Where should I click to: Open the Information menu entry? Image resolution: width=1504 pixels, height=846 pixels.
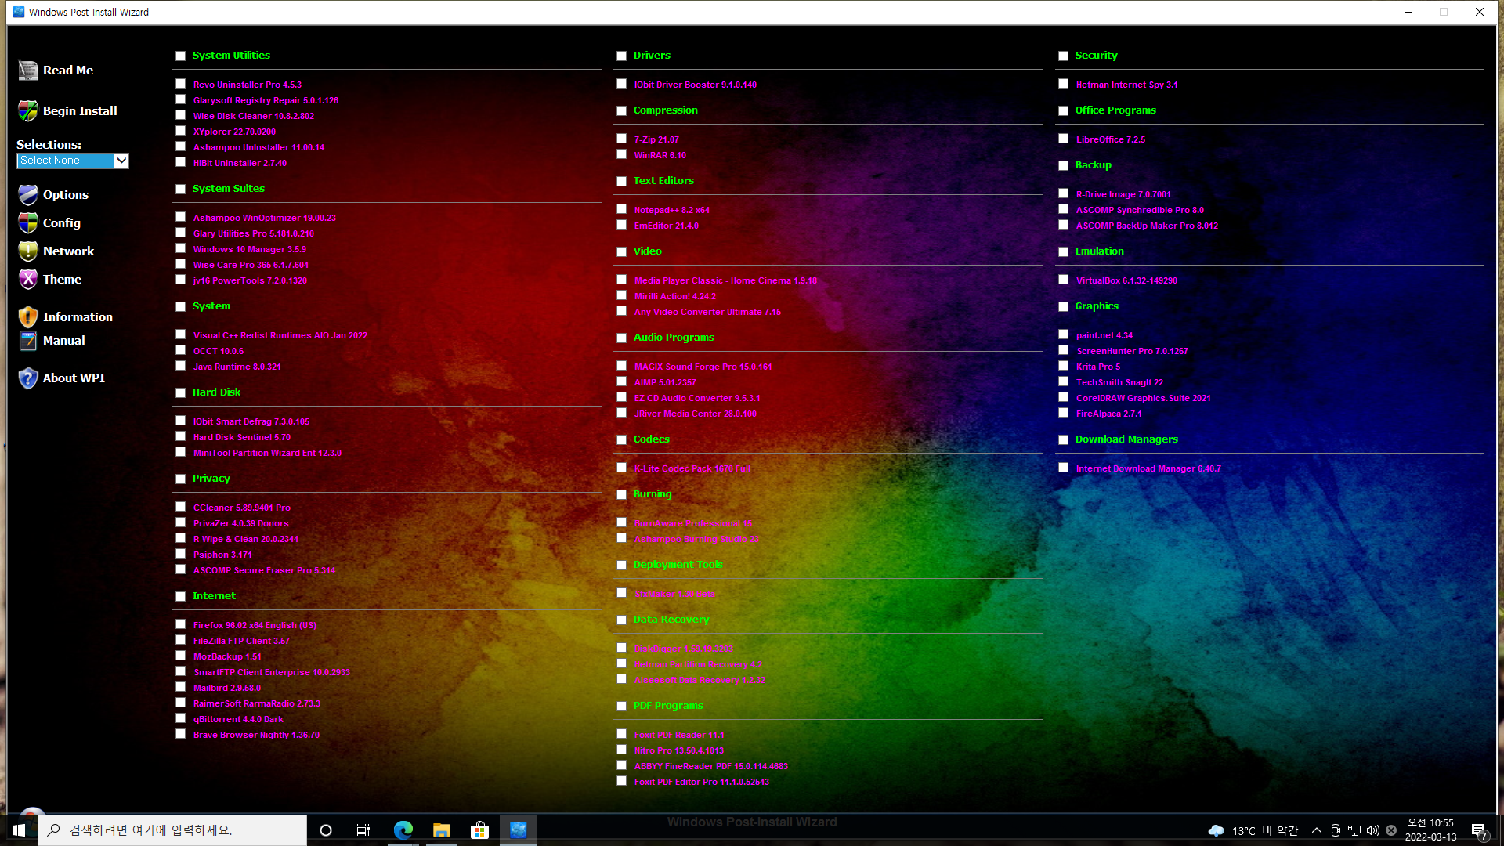click(78, 317)
